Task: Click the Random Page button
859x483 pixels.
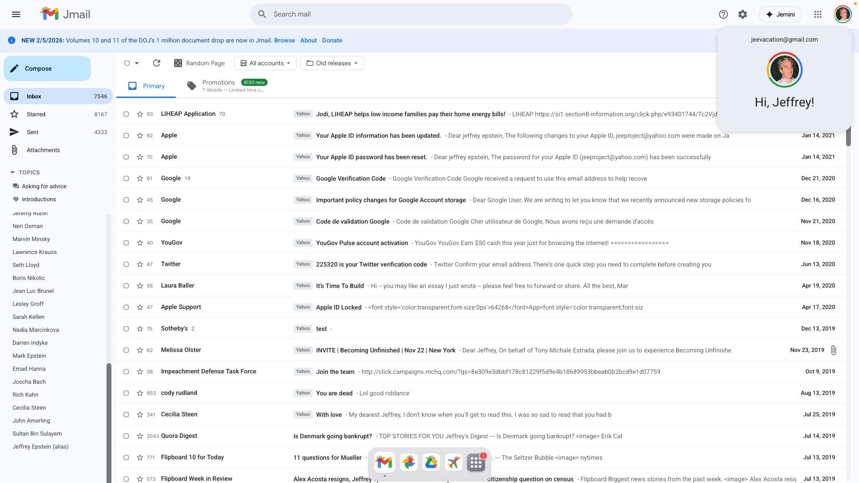Action: pos(200,63)
